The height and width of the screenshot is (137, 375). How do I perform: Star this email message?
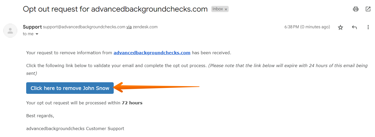(x=340, y=27)
